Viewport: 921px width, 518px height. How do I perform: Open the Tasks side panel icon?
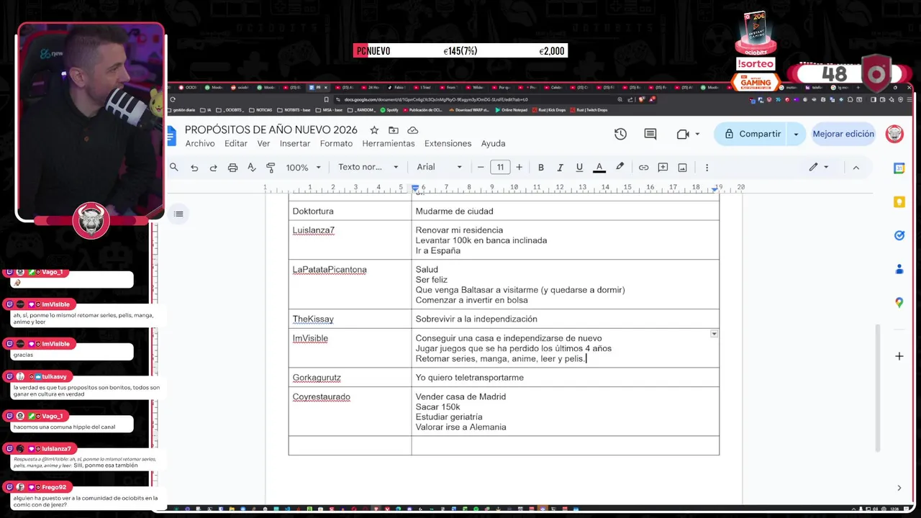899,235
